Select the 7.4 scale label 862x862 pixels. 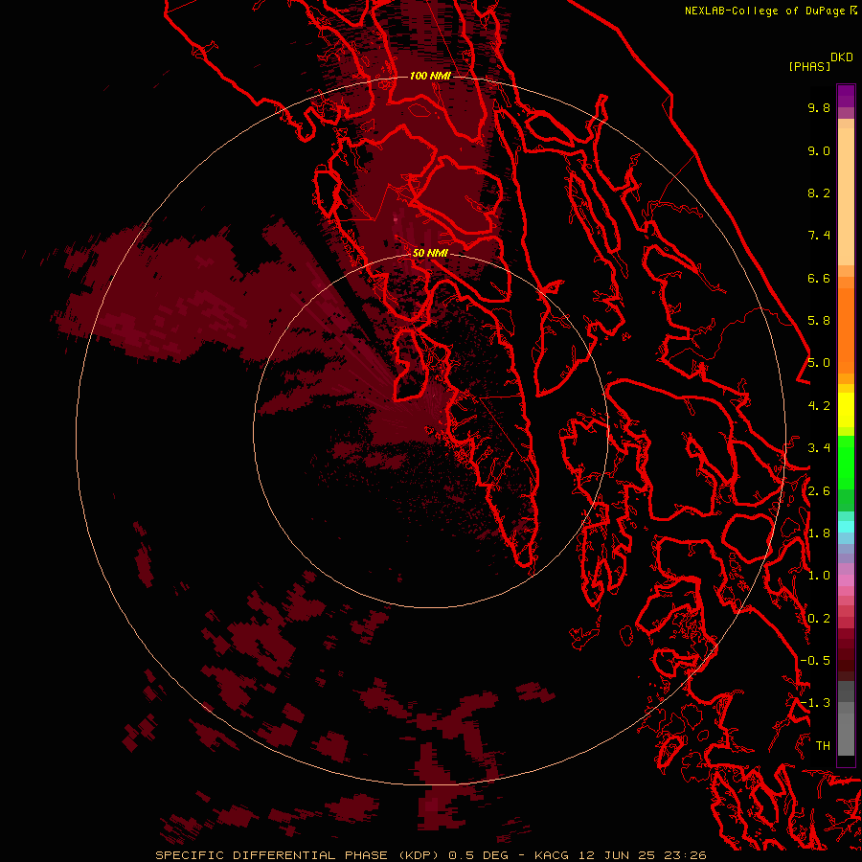pyautogui.click(x=819, y=236)
